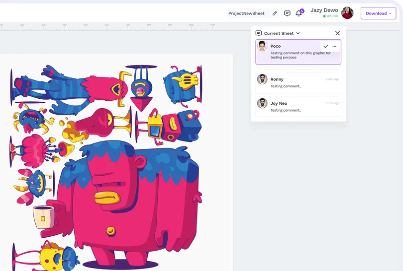Click the 2 min ago time on Ronny's comment
The image size is (403, 271).
tap(332, 79)
